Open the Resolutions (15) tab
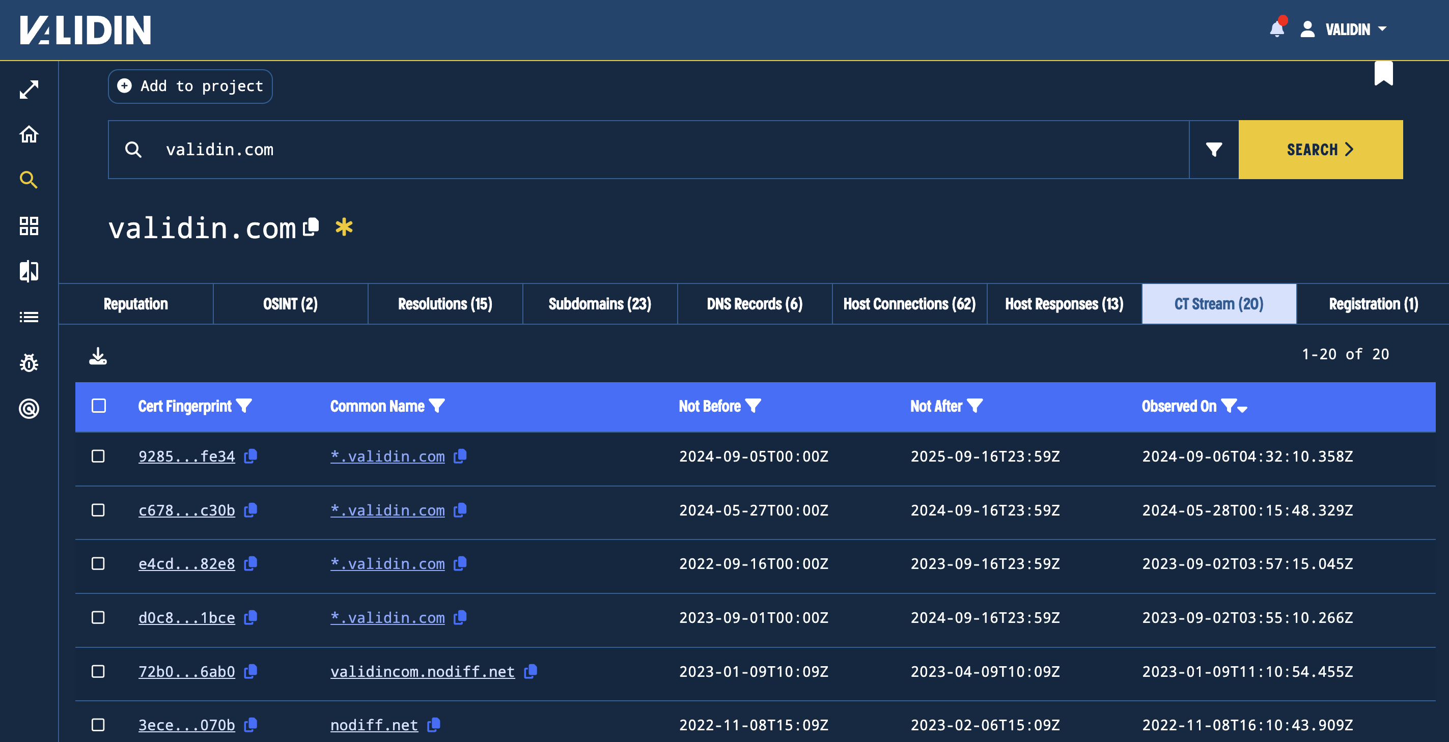The height and width of the screenshot is (742, 1449). pyautogui.click(x=445, y=304)
